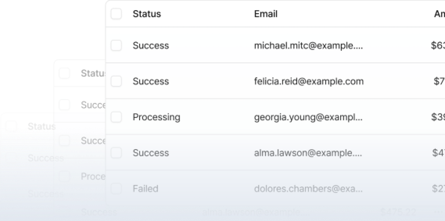Click the $475.22 amount value

[398, 212]
